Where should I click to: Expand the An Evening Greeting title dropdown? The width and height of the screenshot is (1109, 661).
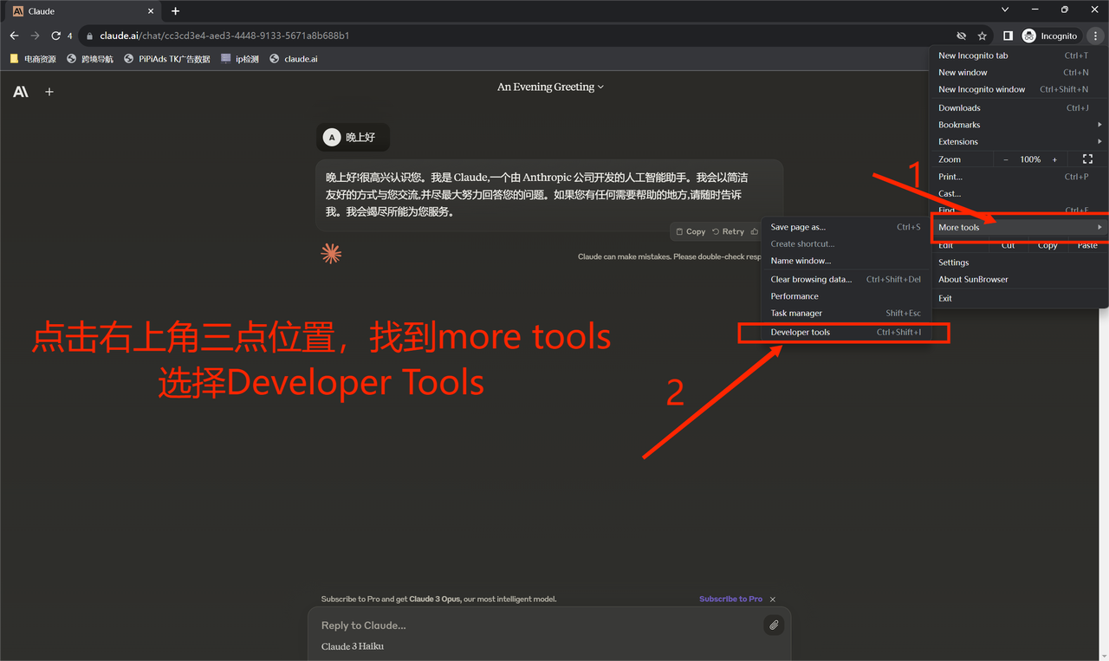551,87
